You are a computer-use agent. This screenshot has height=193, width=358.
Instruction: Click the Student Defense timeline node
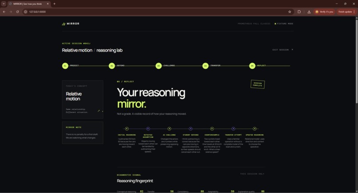(191, 129)
